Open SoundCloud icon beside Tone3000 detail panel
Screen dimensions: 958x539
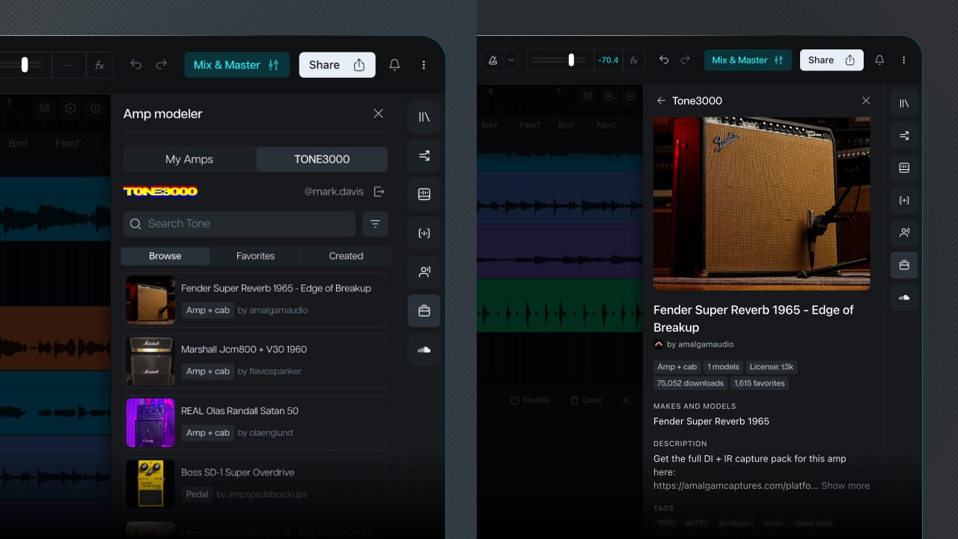point(904,297)
